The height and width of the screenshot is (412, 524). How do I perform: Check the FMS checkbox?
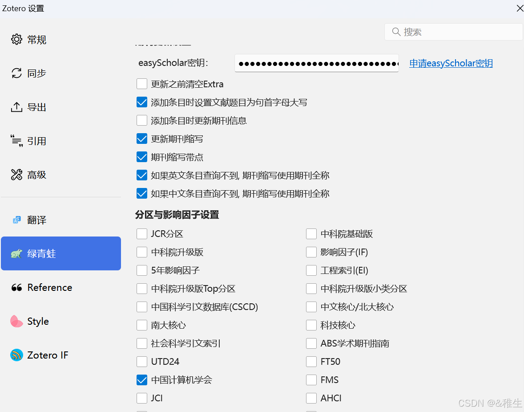point(311,379)
